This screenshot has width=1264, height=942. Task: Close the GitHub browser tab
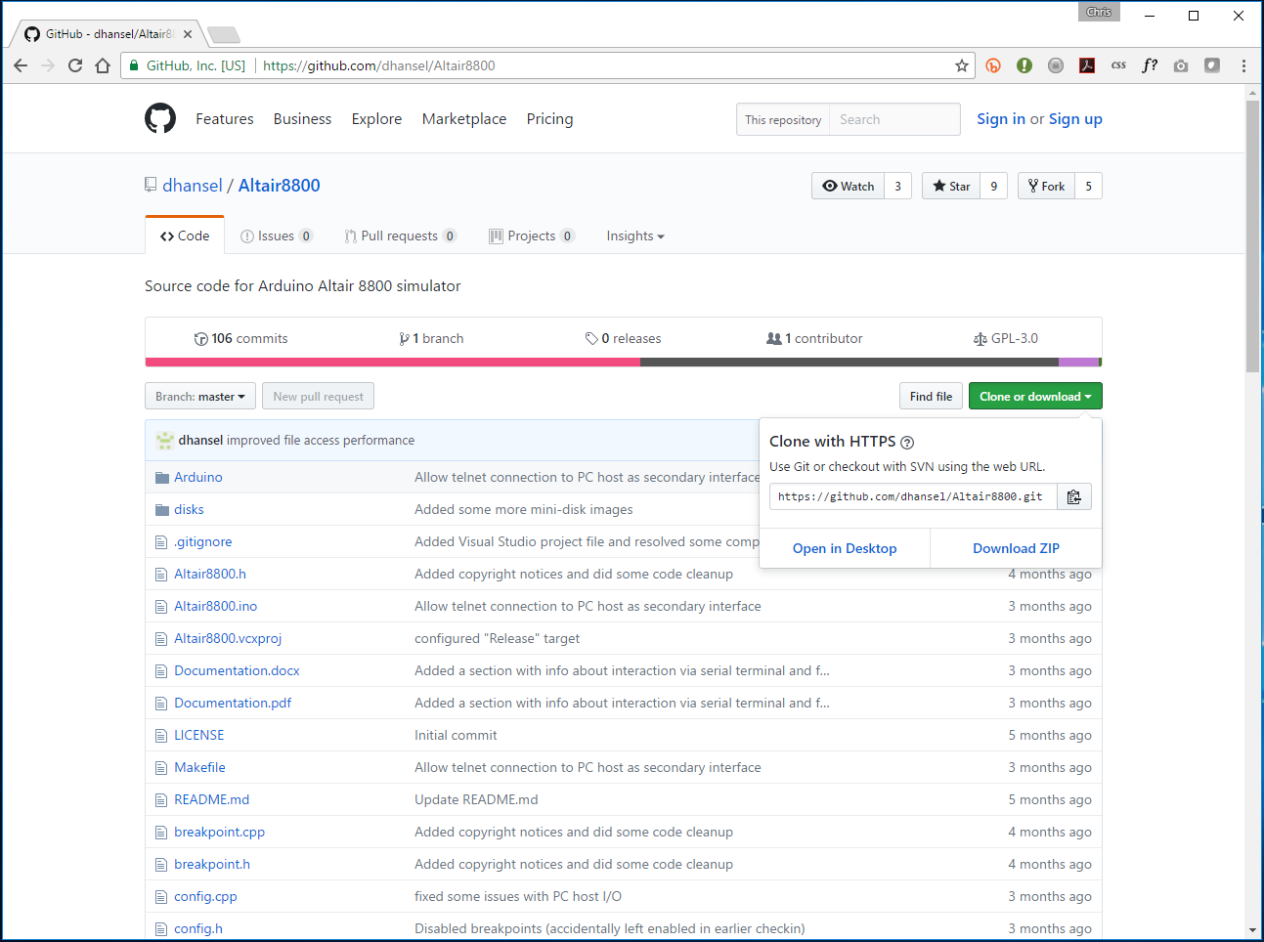pos(188,34)
